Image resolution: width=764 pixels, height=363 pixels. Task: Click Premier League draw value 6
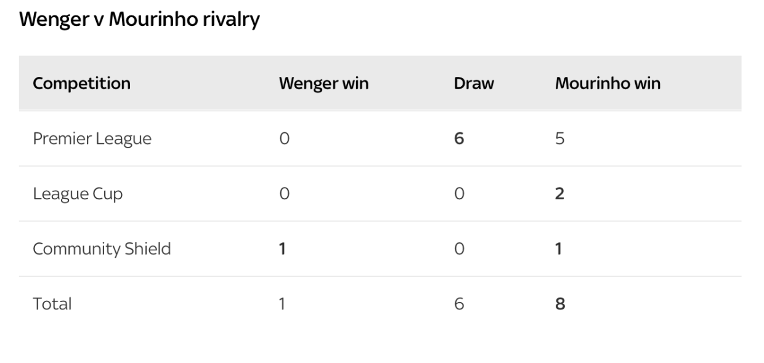click(459, 138)
